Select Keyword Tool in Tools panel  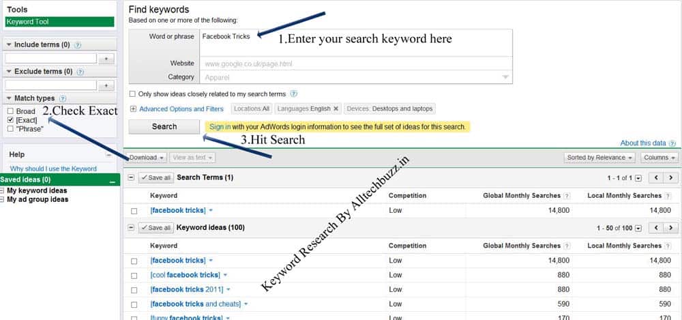(x=59, y=22)
